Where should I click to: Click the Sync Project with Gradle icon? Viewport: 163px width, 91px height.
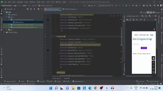[x=144, y=6]
